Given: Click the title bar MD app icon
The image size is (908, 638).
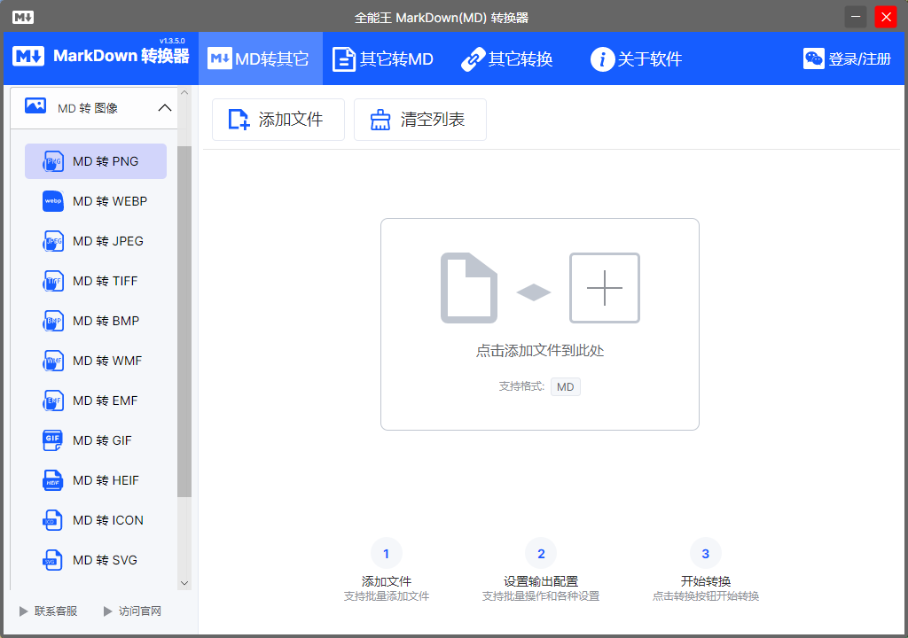Looking at the screenshot, I should click(22, 18).
